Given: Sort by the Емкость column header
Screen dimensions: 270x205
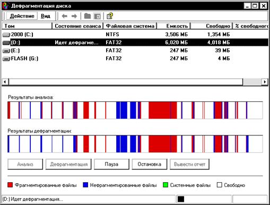Looking at the screenshot, I should coord(173,26).
